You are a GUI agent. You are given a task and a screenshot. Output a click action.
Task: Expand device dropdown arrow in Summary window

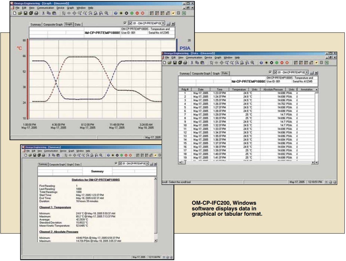coord(147,164)
